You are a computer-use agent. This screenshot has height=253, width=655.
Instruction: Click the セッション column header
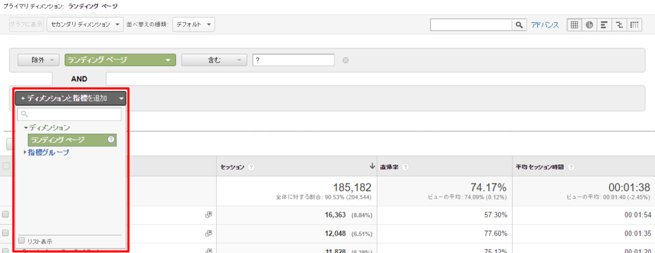click(232, 167)
